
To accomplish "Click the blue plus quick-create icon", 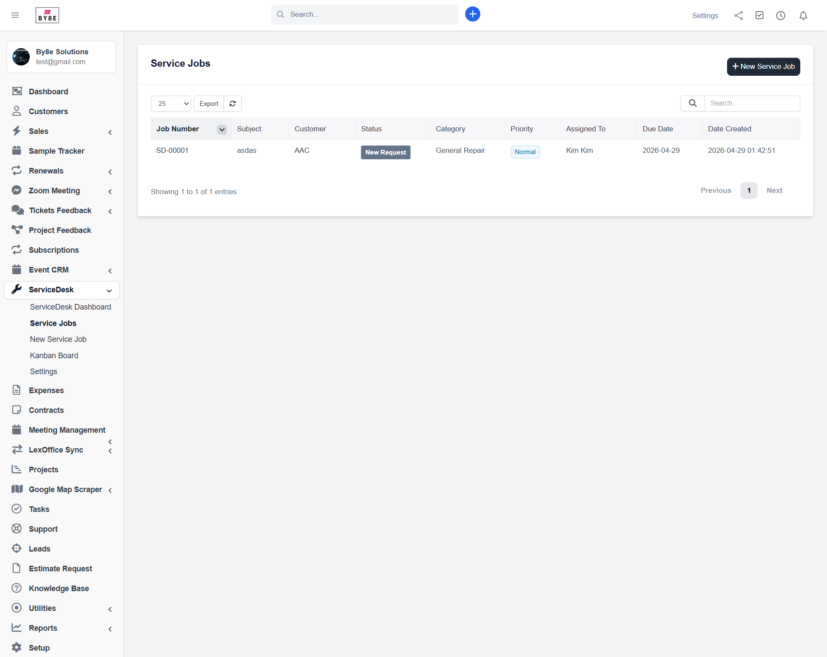I will [x=473, y=14].
